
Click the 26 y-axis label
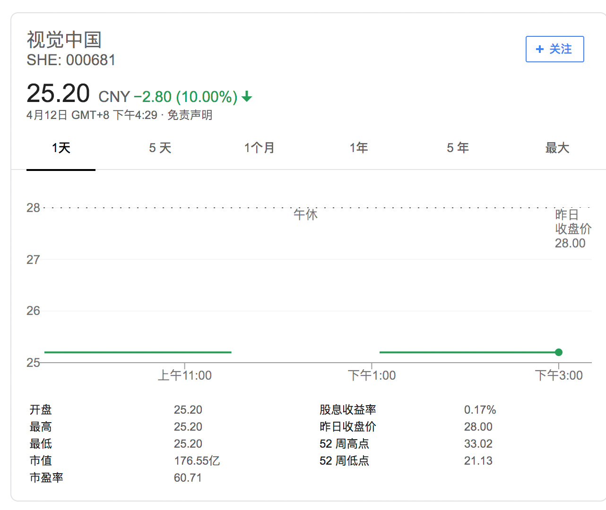coord(33,311)
